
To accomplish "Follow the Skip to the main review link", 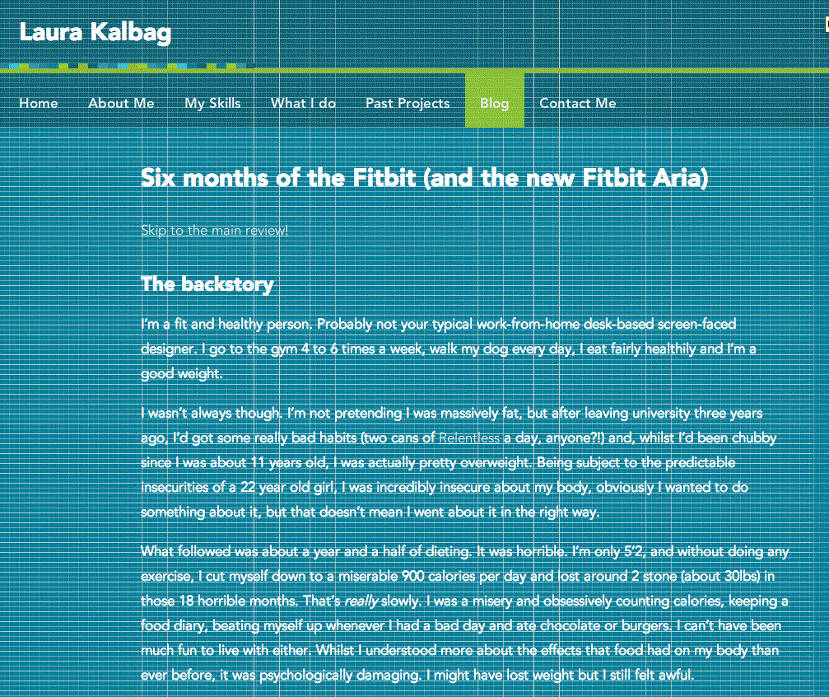I will coord(214,230).
